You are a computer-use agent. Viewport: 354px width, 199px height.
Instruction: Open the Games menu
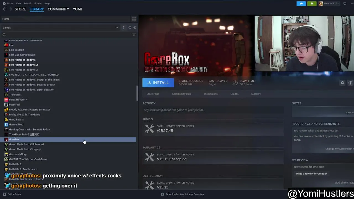pyautogui.click(x=38, y=4)
